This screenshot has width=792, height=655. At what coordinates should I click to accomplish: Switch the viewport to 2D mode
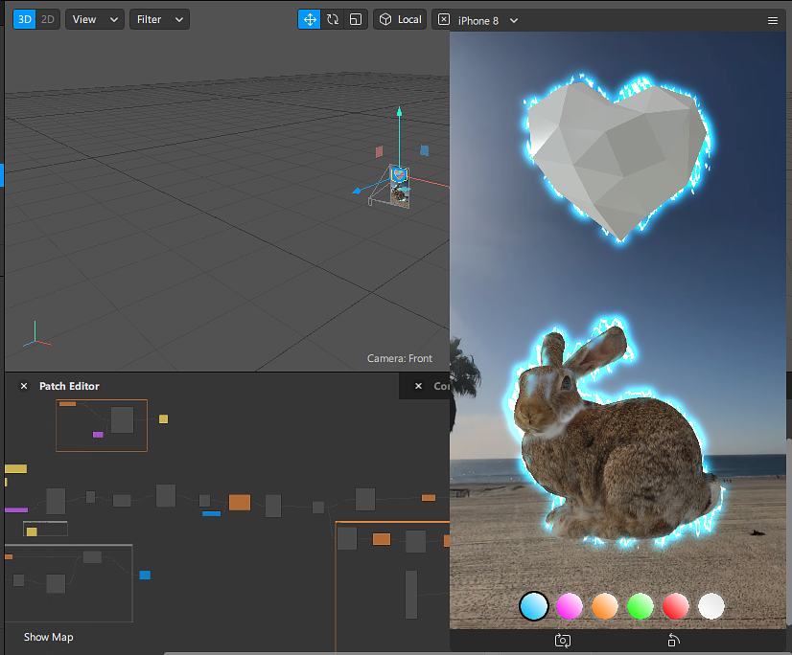coord(44,18)
